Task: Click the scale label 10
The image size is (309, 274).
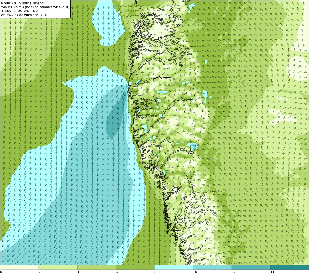Action: [195, 272]
